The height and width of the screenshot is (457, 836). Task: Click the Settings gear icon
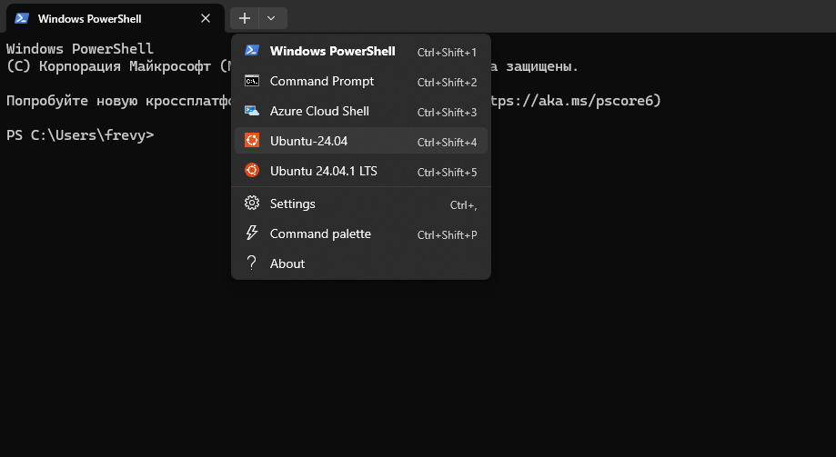(252, 204)
